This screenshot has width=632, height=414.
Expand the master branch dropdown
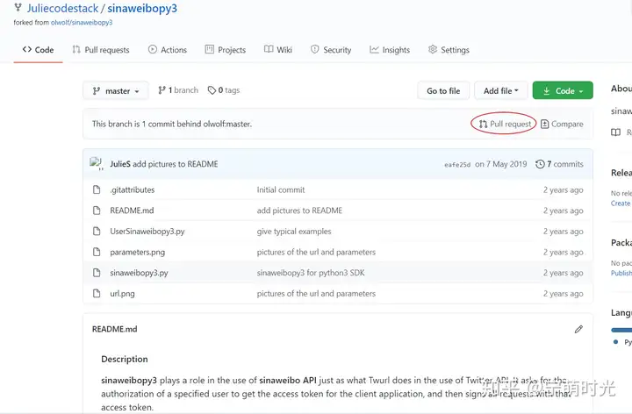[115, 90]
